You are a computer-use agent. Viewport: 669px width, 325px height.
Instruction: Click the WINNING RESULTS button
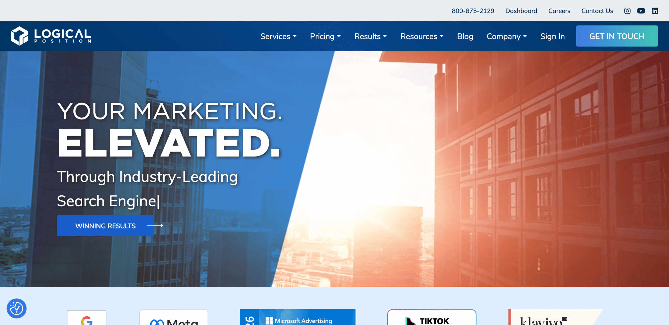(x=106, y=226)
